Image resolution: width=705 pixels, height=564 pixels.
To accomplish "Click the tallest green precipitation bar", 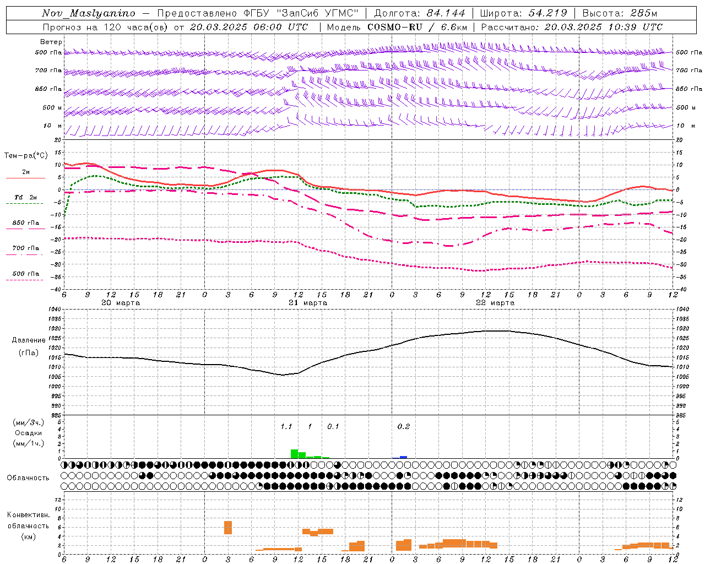I will [x=295, y=454].
